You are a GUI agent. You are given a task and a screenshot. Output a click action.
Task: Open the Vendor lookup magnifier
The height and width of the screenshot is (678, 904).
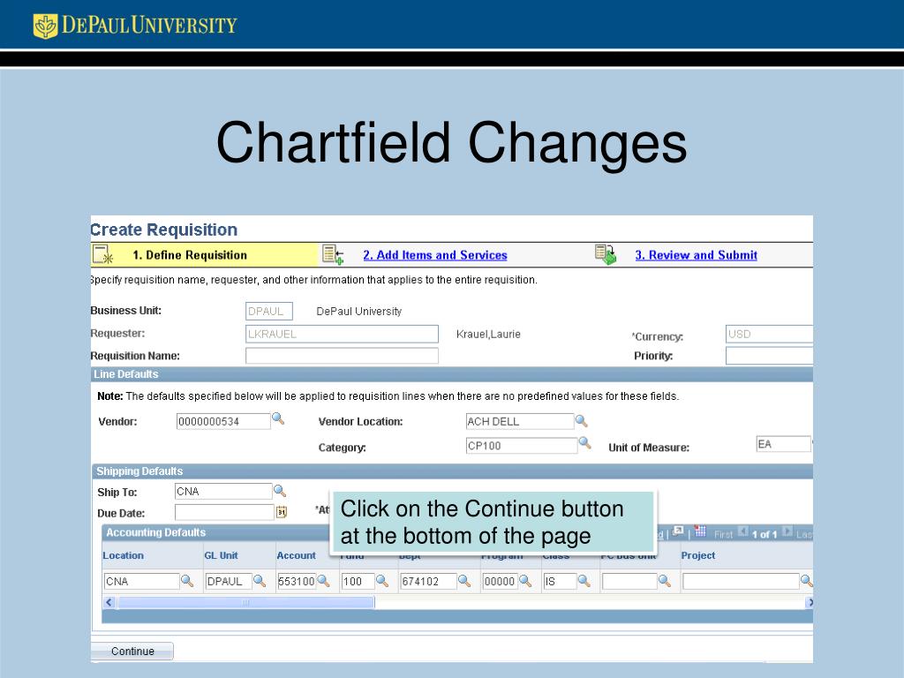278,418
